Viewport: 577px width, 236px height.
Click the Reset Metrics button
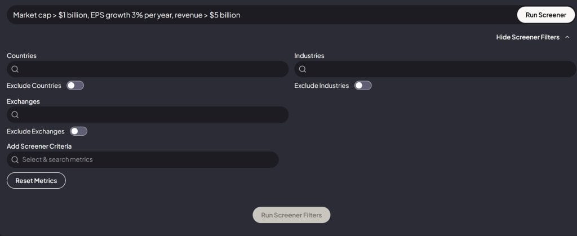click(36, 180)
